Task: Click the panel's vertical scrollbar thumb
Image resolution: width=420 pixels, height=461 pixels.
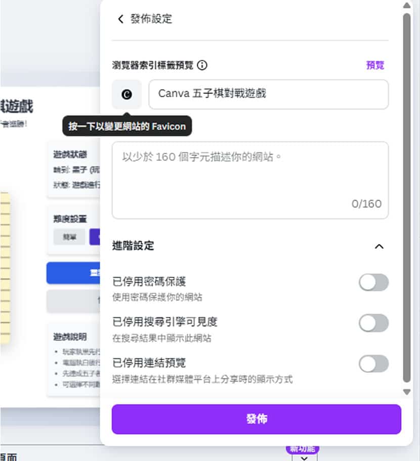Action: (x=407, y=197)
